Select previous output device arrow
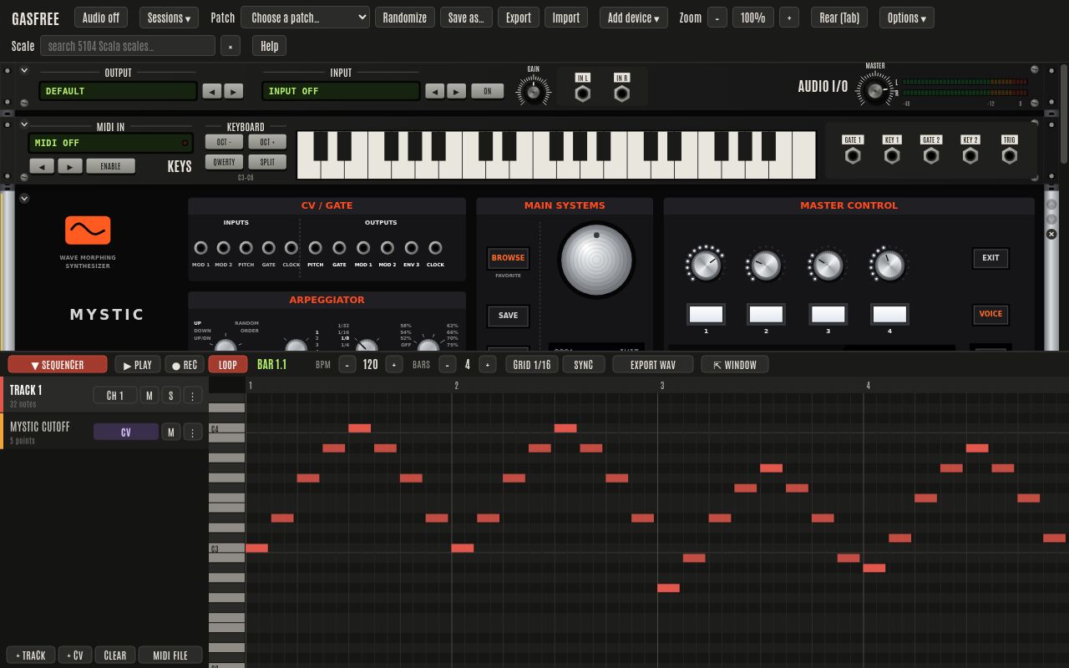The width and height of the screenshot is (1069, 668). (x=213, y=91)
